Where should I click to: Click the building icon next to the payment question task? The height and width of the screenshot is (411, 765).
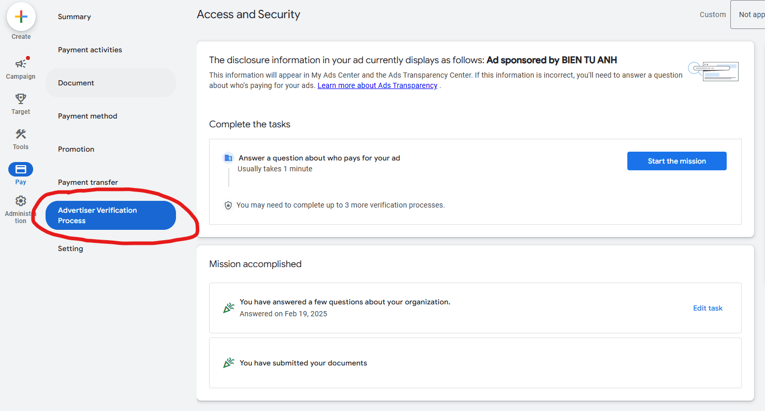(228, 157)
